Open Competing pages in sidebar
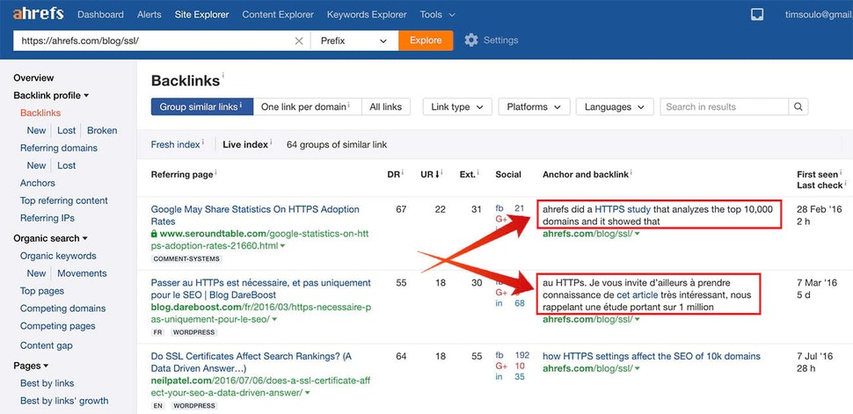 (58, 326)
